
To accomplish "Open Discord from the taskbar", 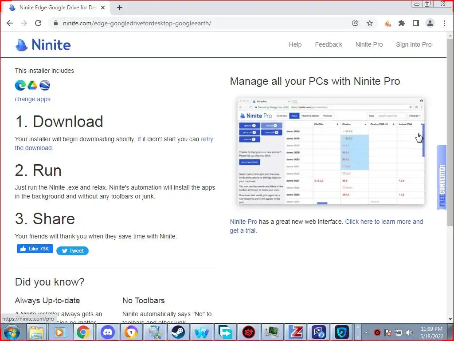I will pyautogui.click(x=107, y=332).
